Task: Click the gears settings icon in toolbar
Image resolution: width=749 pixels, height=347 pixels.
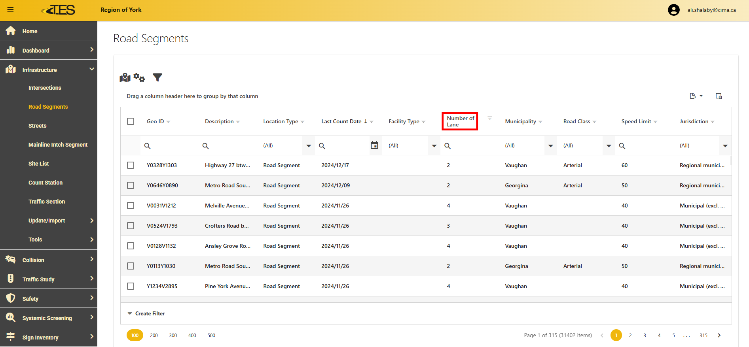Action: point(139,77)
